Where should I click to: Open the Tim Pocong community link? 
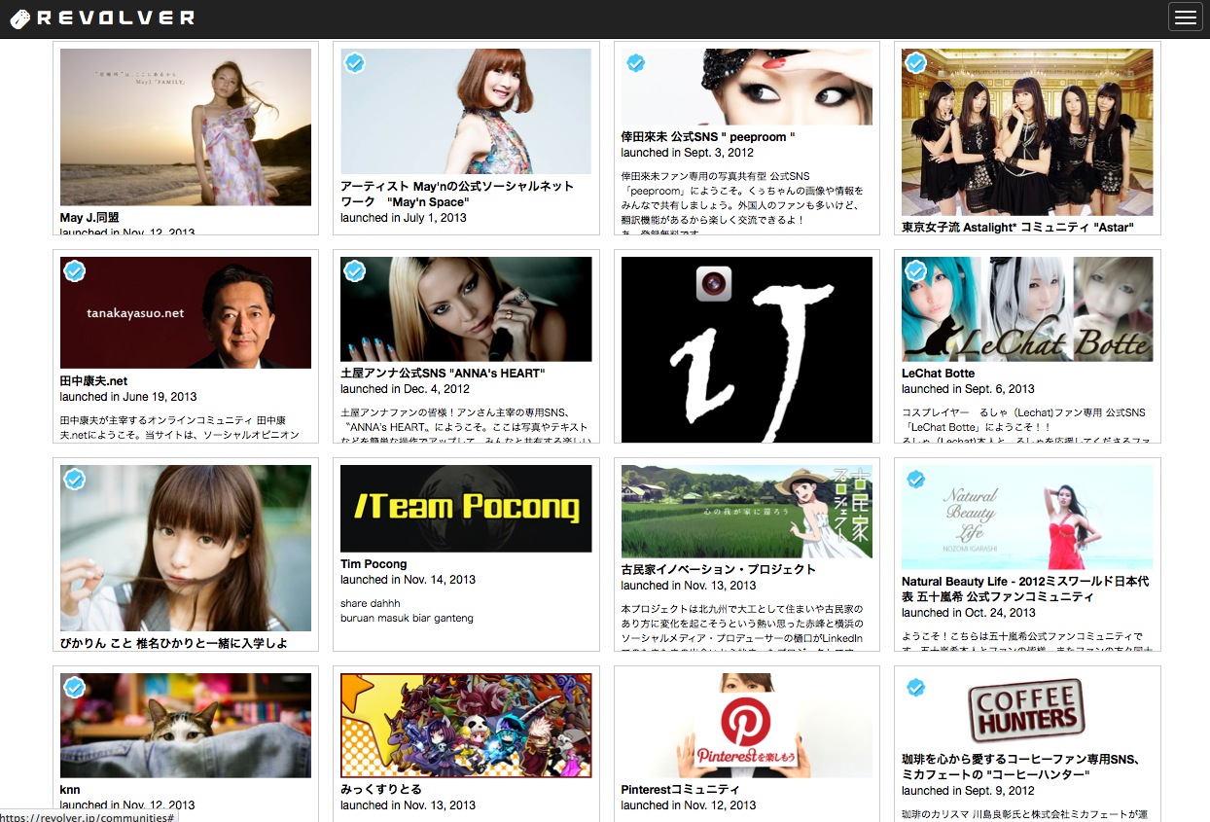pos(374,564)
